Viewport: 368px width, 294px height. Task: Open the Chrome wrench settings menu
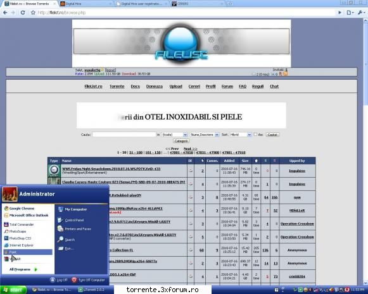coord(361,13)
